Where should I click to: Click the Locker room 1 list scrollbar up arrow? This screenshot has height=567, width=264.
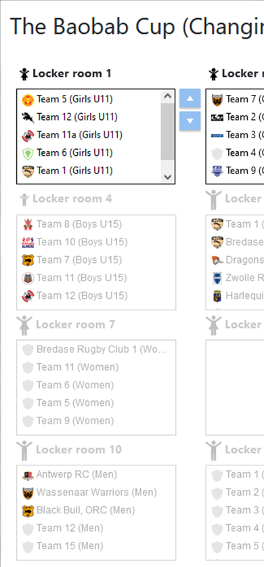pyautogui.click(x=168, y=96)
